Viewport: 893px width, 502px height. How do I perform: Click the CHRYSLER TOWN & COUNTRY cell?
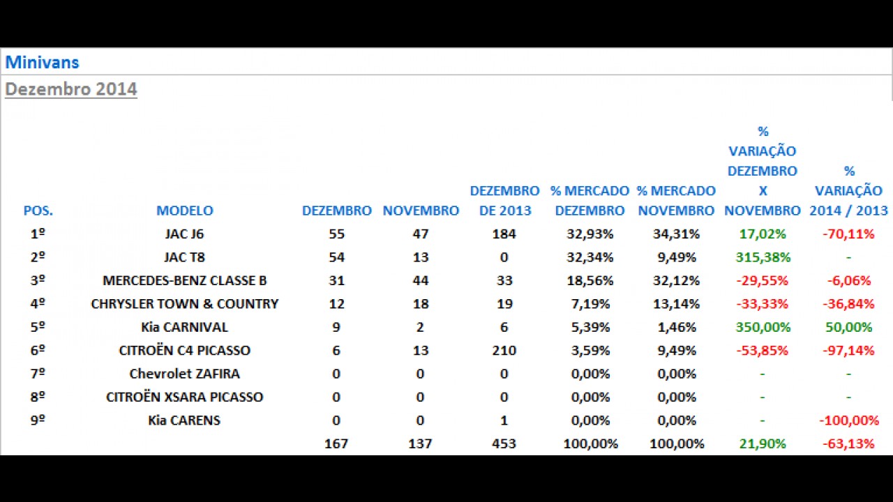tap(185, 304)
